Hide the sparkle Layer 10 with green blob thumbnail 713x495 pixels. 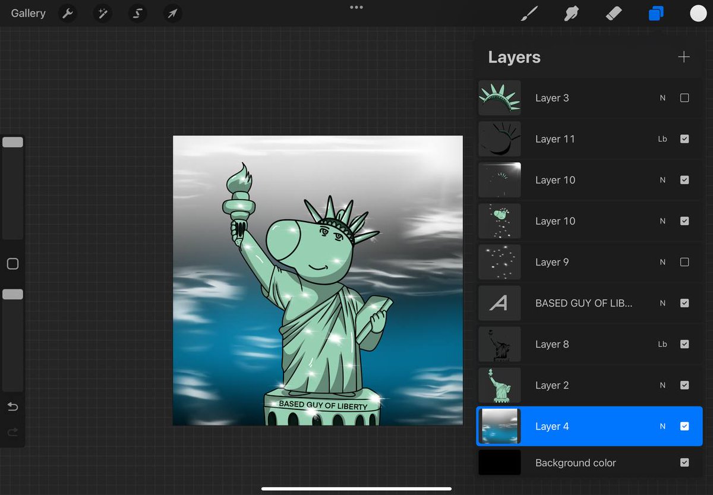pos(684,221)
